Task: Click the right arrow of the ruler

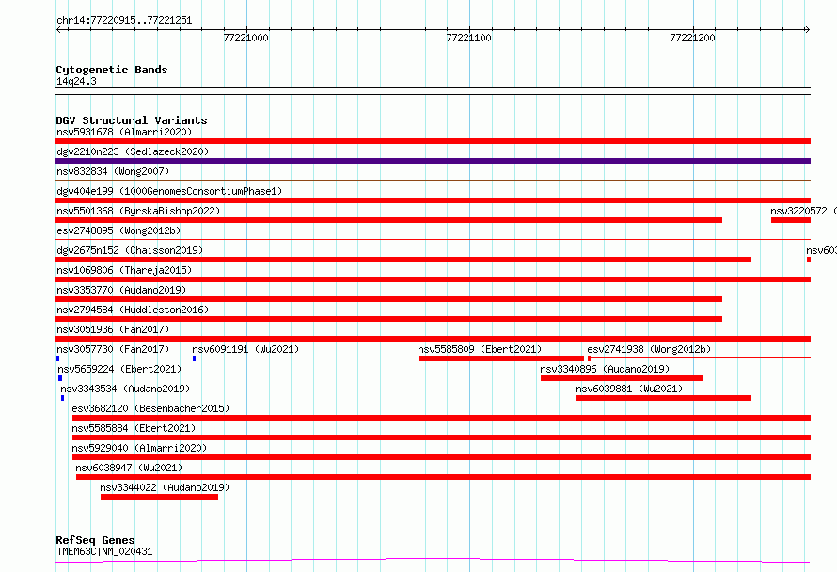Action: pos(807,30)
